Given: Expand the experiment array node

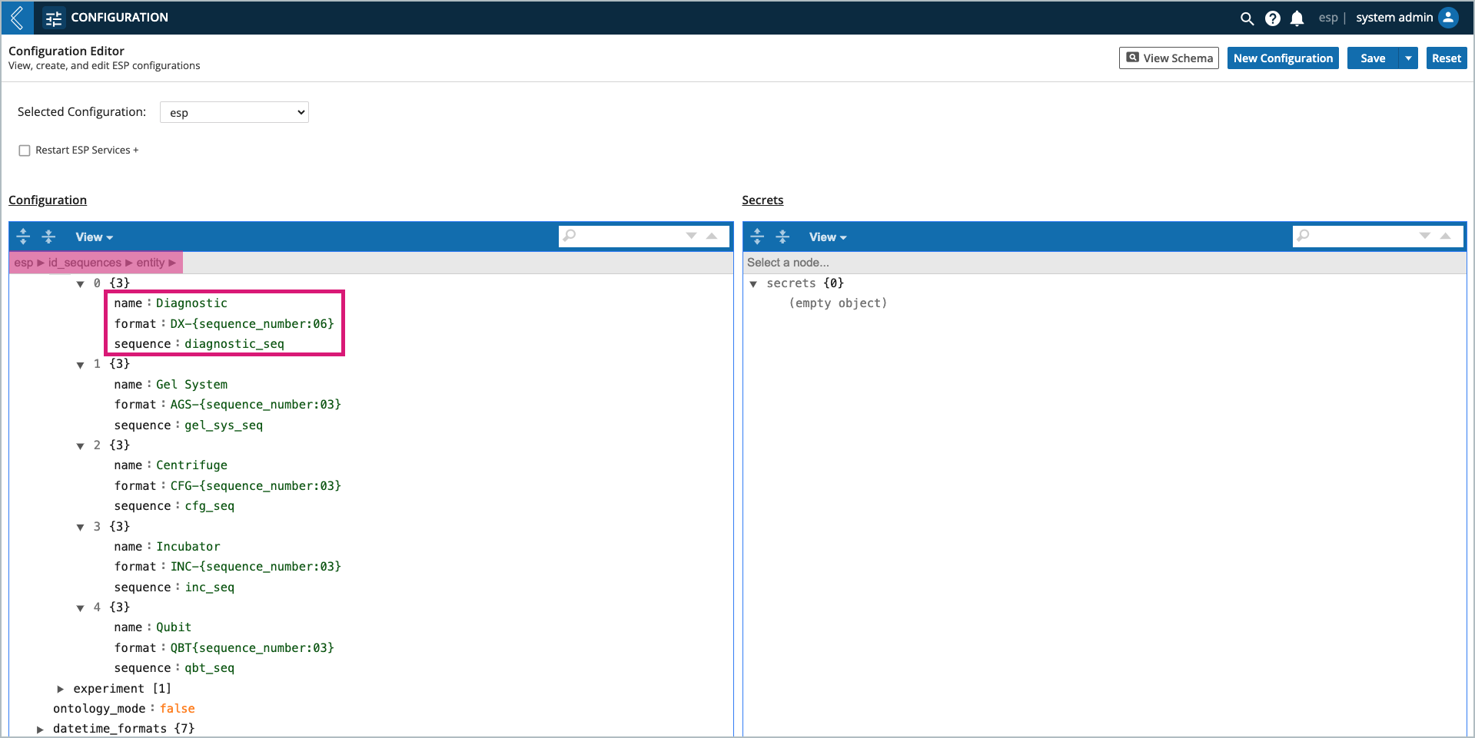Looking at the screenshot, I should click(x=60, y=689).
